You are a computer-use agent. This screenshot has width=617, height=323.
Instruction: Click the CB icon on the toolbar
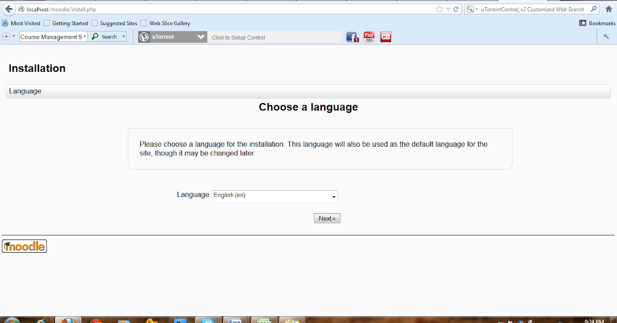pos(386,36)
